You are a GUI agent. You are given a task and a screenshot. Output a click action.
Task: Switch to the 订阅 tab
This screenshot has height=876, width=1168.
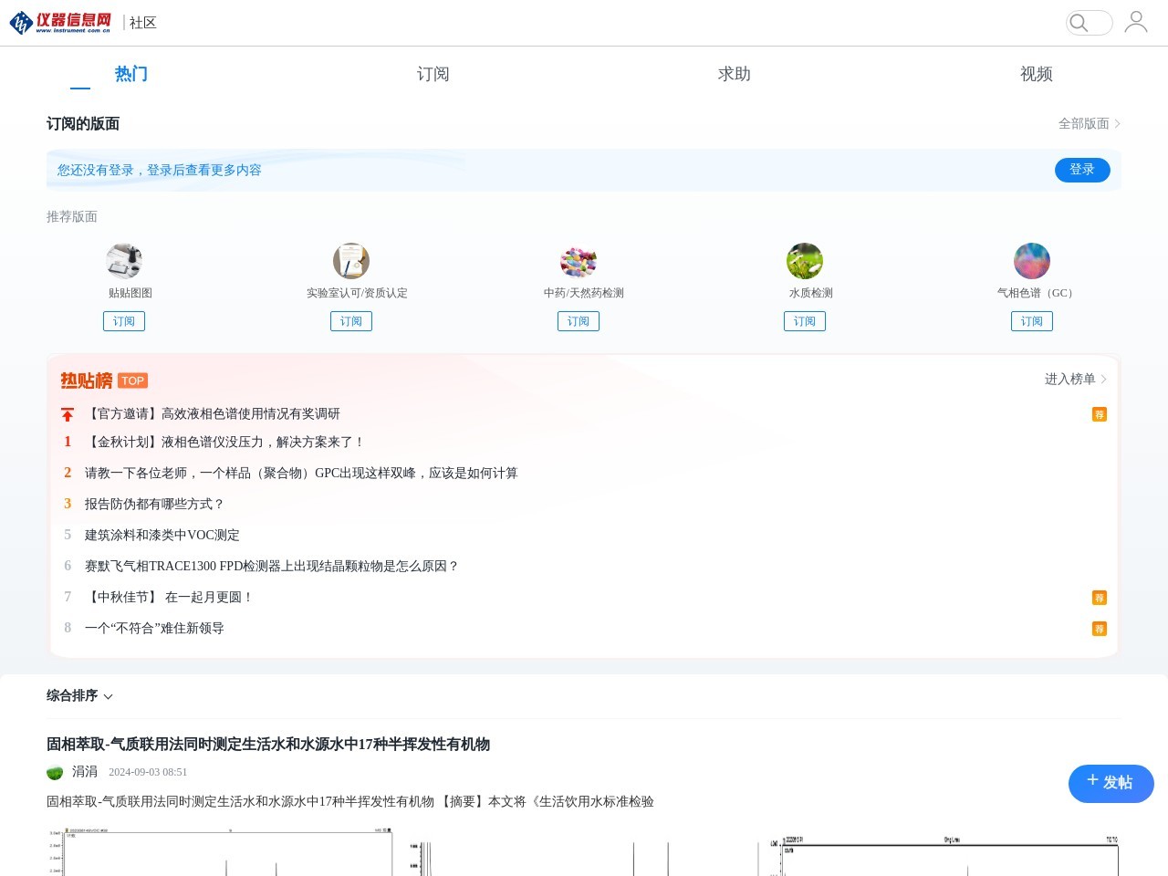433,74
